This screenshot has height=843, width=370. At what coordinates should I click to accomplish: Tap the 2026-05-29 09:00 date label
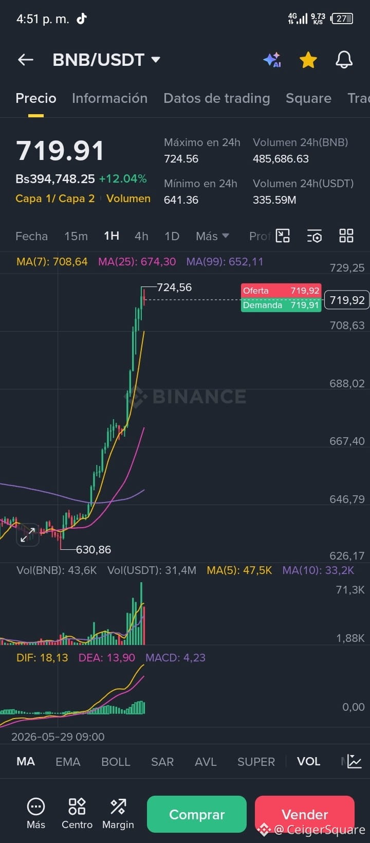click(x=58, y=737)
